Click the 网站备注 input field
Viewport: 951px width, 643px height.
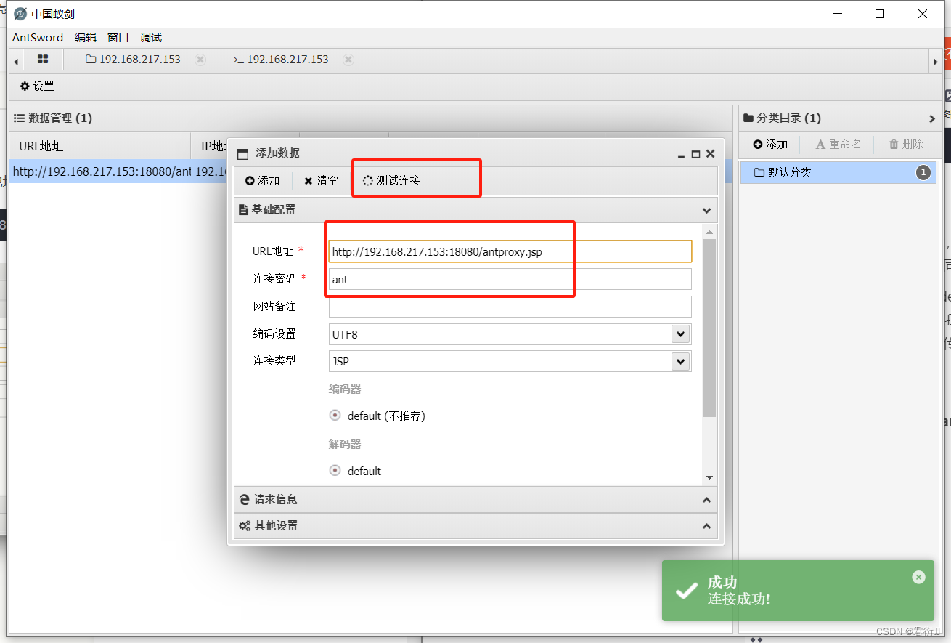click(510, 307)
